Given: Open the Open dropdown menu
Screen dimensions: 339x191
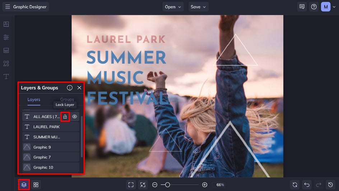Looking at the screenshot, I should [173, 7].
